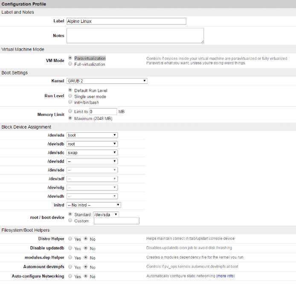The height and width of the screenshot is (285, 296).
Task: Choose Default Run Level option
Action: pos(70,90)
